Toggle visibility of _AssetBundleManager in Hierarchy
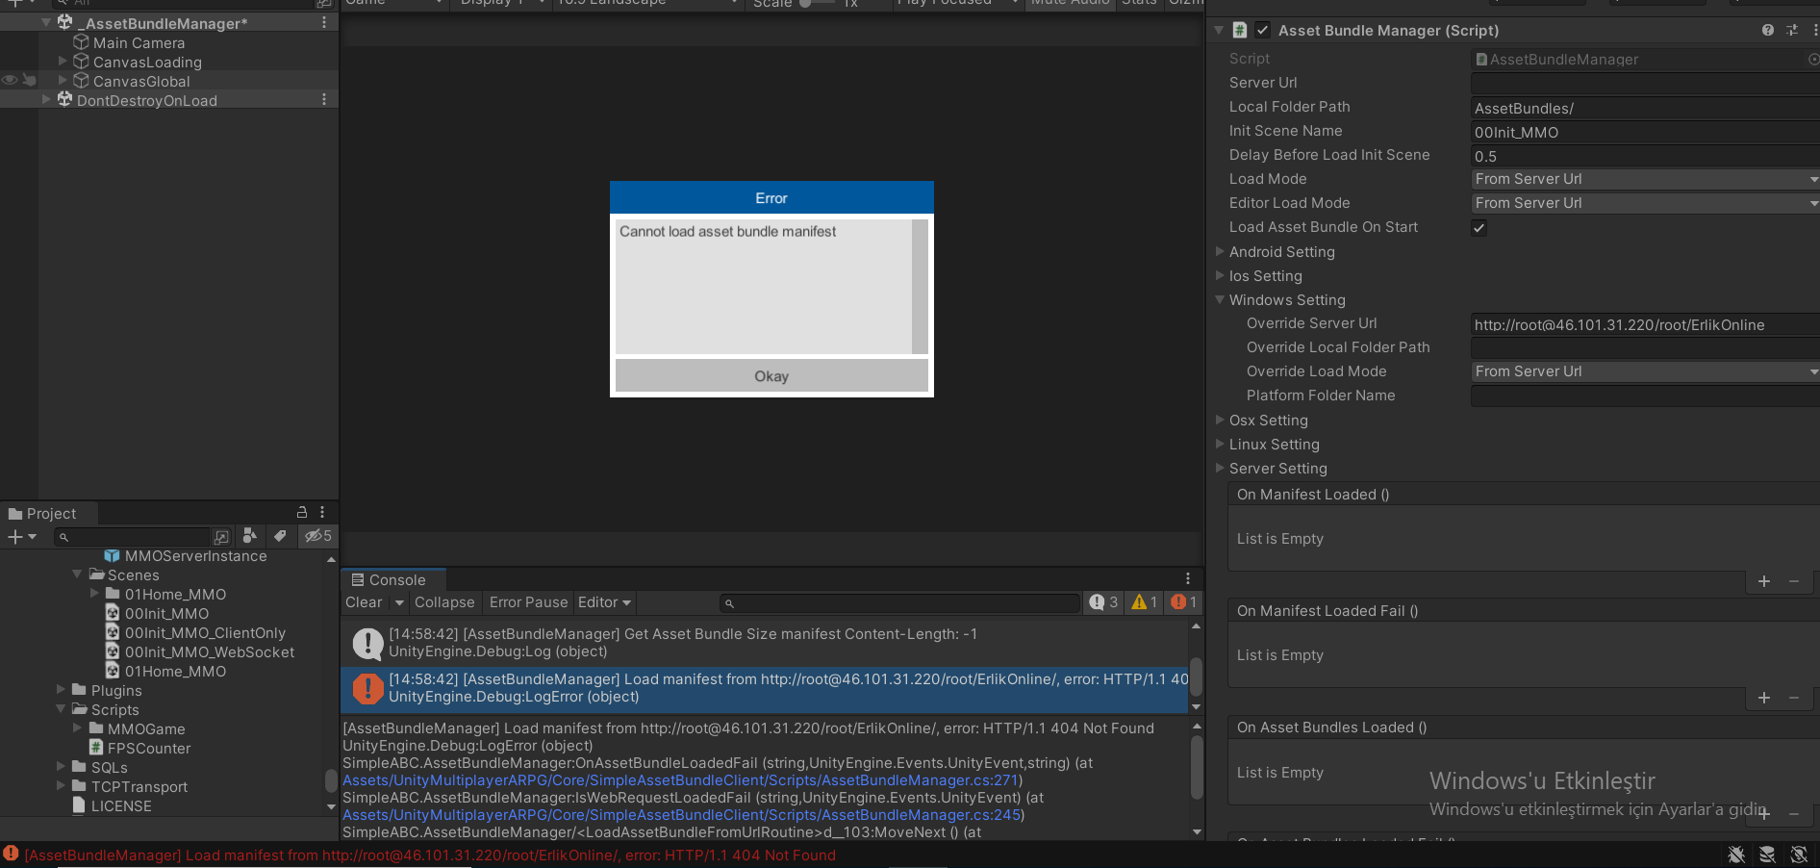The height and width of the screenshot is (868, 1820). click(x=9, y=22)
